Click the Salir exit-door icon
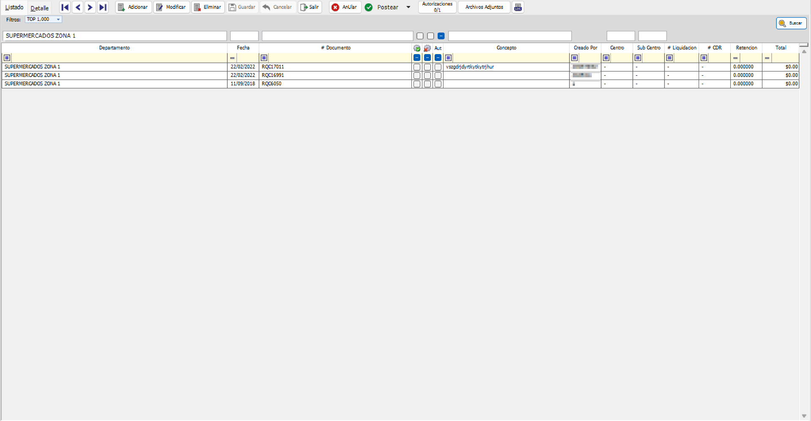The width and height of the screenshot is (811, 421). click(303, 7)
